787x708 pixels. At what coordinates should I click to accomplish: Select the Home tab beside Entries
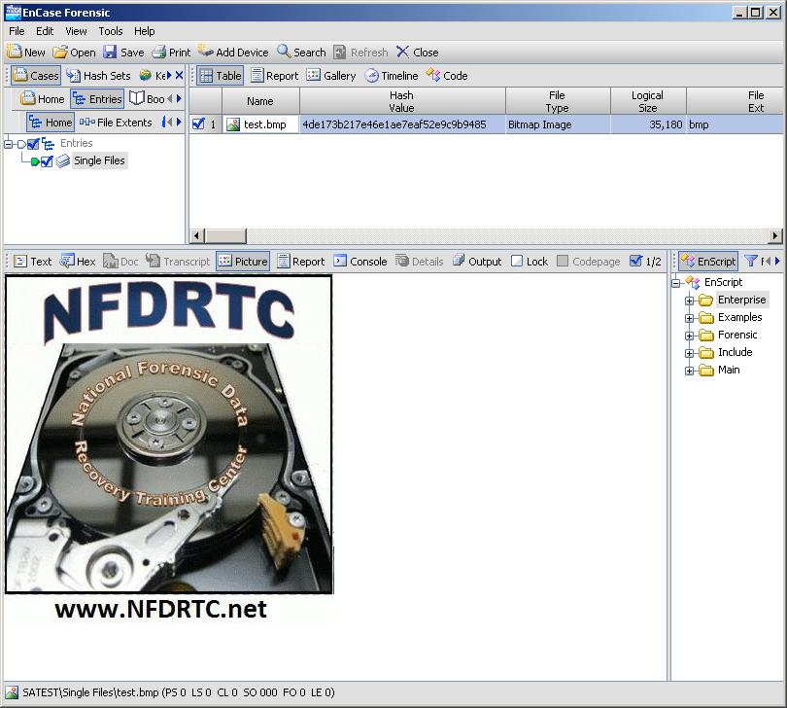[43, 99]
